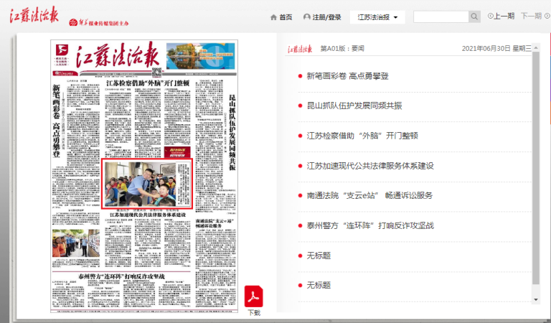551x323 pixels.
Task: Open the 注册/登录 login link
Action: [327, 17]
